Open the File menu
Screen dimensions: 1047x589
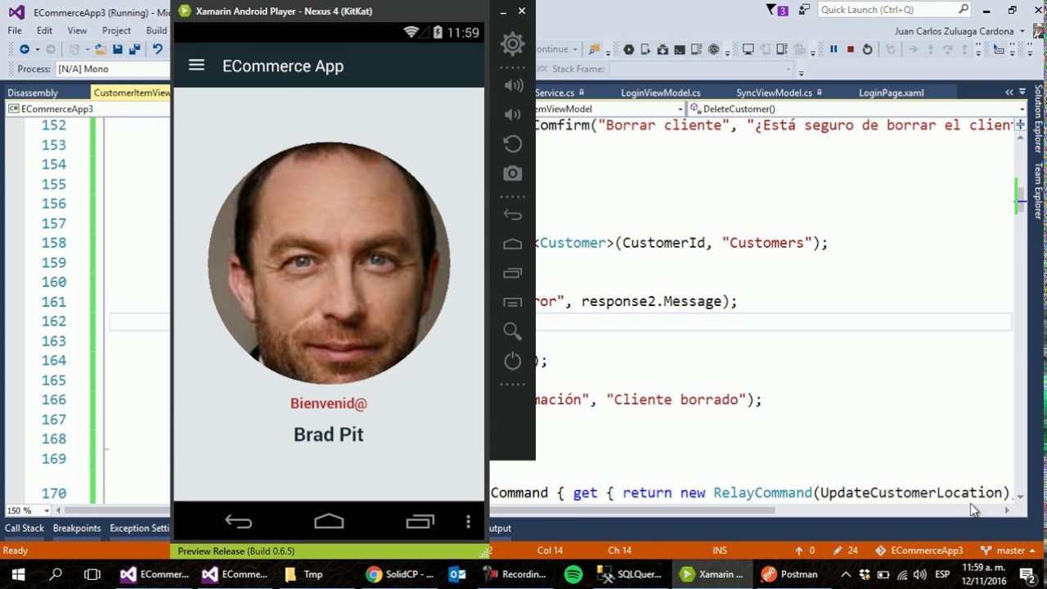15,30
